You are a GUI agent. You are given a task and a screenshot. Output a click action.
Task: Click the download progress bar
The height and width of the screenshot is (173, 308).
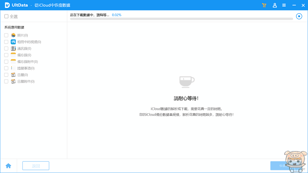pos(181,19)
